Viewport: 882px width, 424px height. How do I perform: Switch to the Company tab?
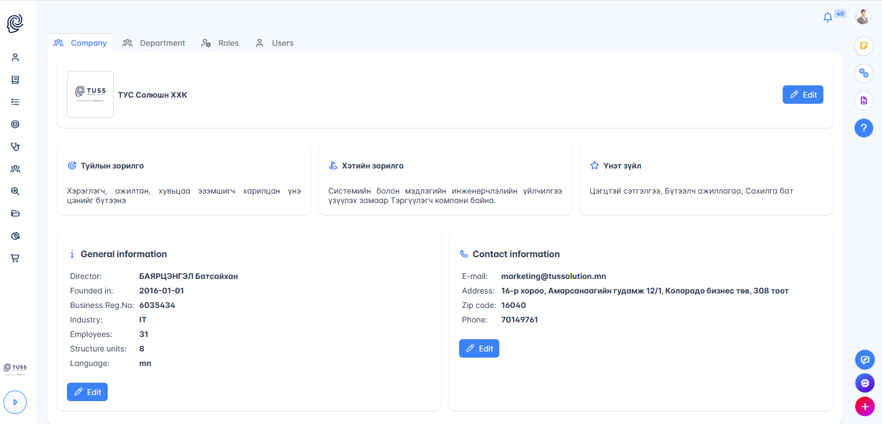pos(80,43)
